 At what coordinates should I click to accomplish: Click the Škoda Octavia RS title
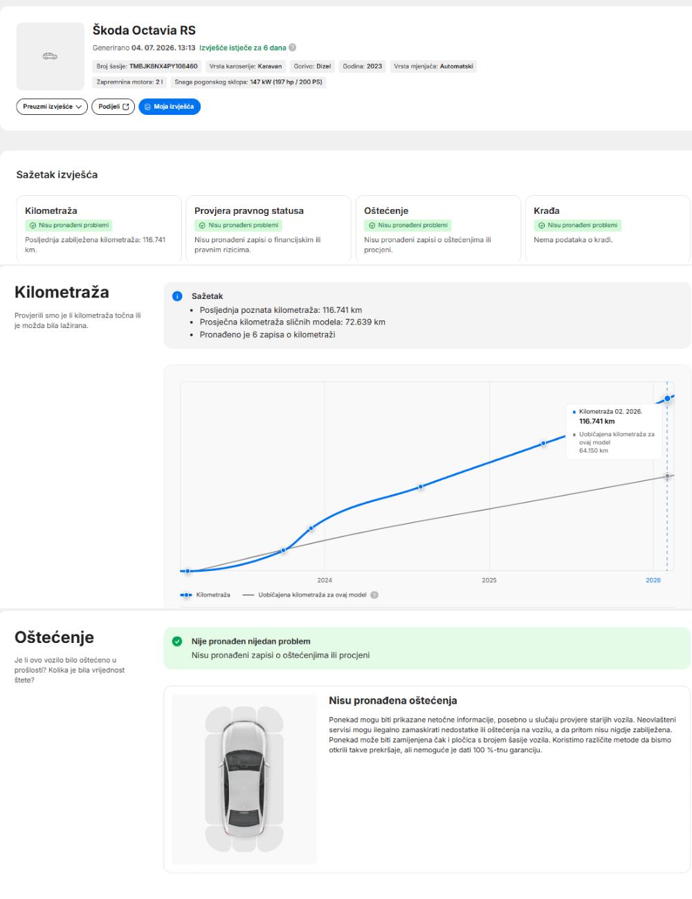pyautogui.click(x=144, y=30)
